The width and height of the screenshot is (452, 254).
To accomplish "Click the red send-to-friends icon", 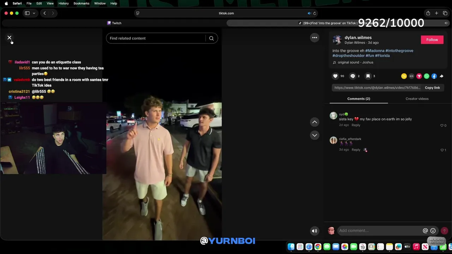I will coord(419,76).
